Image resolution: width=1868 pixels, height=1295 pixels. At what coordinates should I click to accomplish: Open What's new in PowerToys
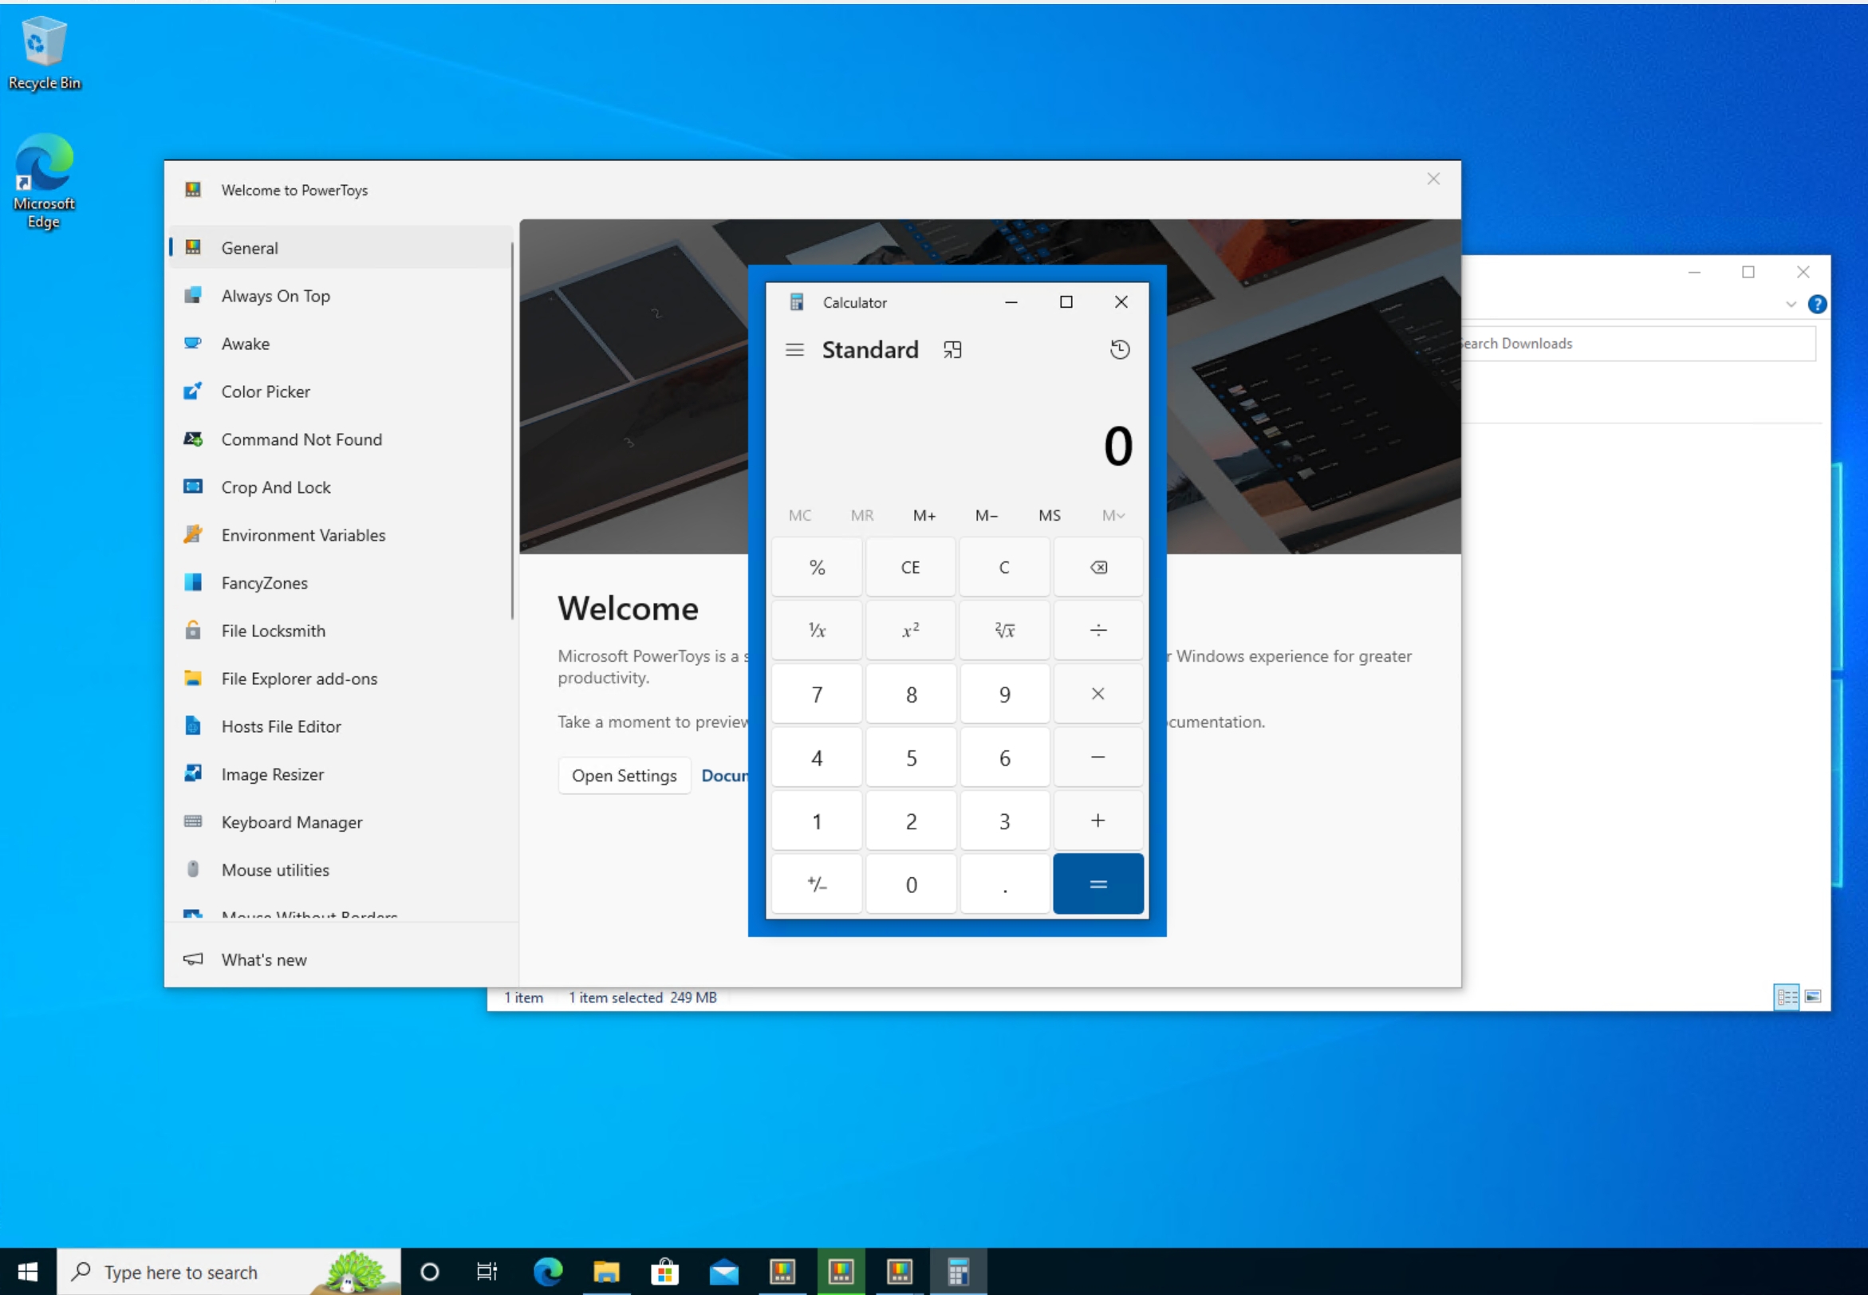pos(263,959)
